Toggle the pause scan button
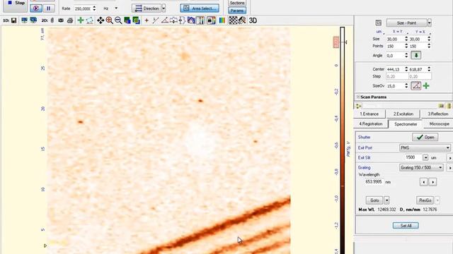Viewport: 453px width, 254px height. (x=49, y=8)
